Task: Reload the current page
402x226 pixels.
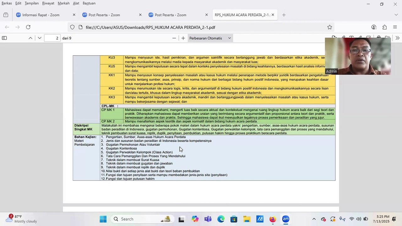Action: 28,27
